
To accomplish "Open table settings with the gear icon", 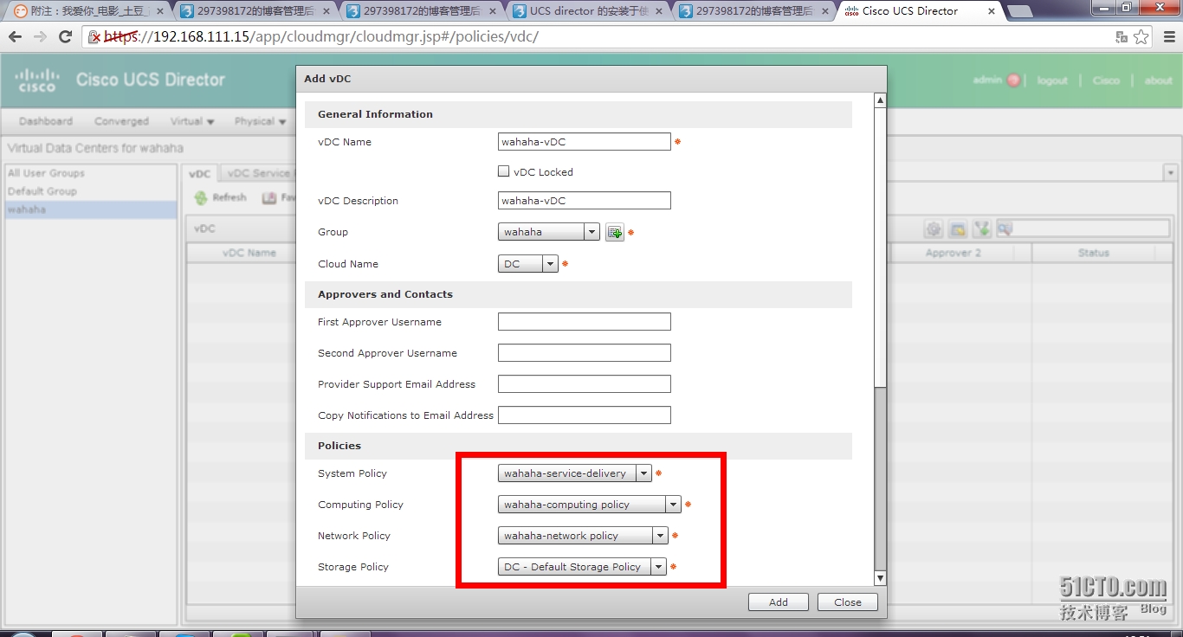I will click(x=934, y=229).
